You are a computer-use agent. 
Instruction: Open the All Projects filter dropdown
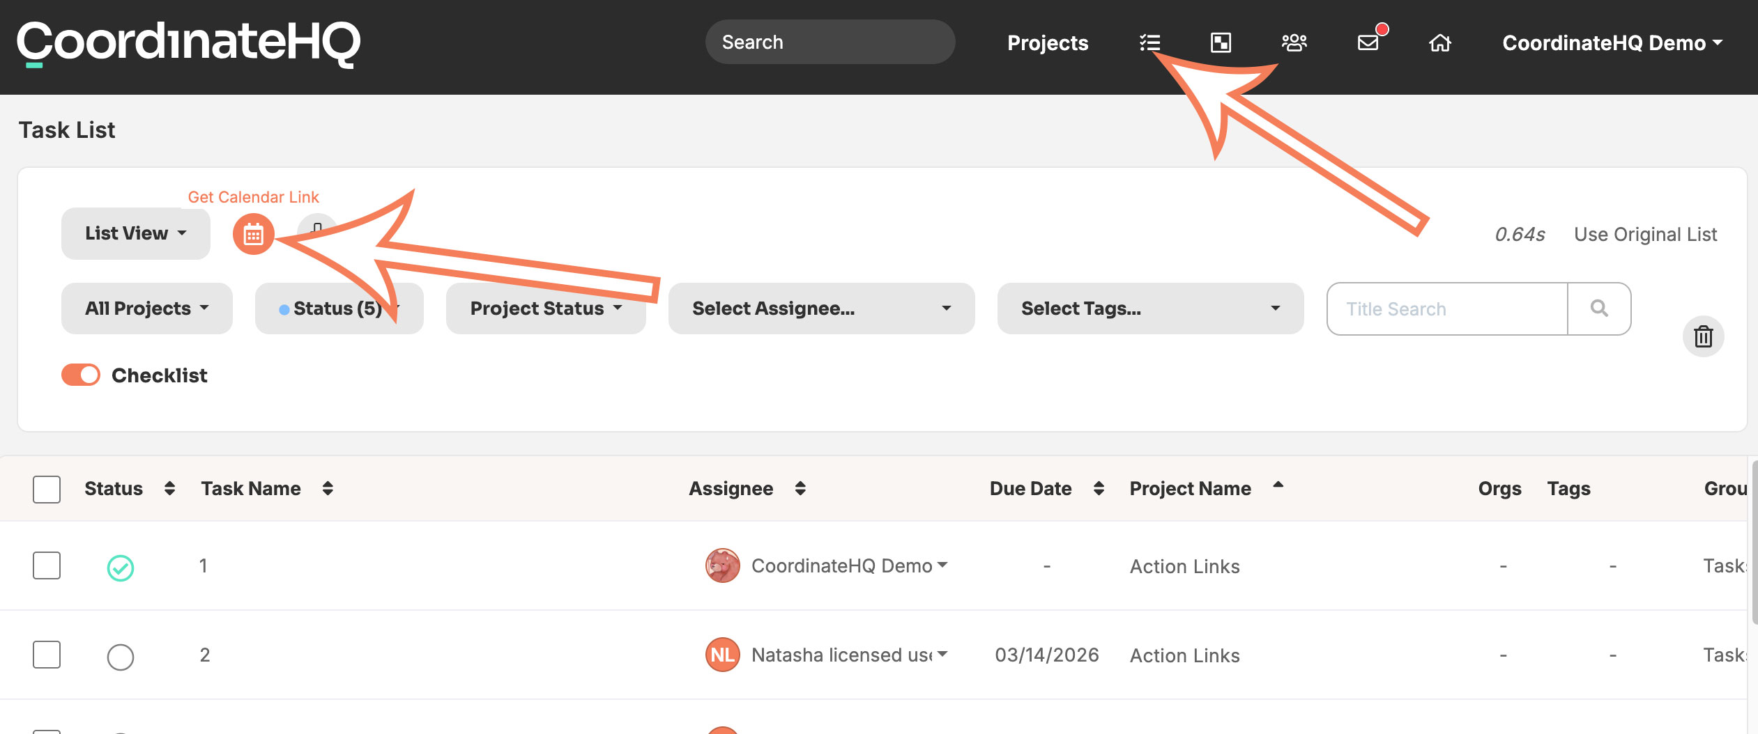point(147,309)
